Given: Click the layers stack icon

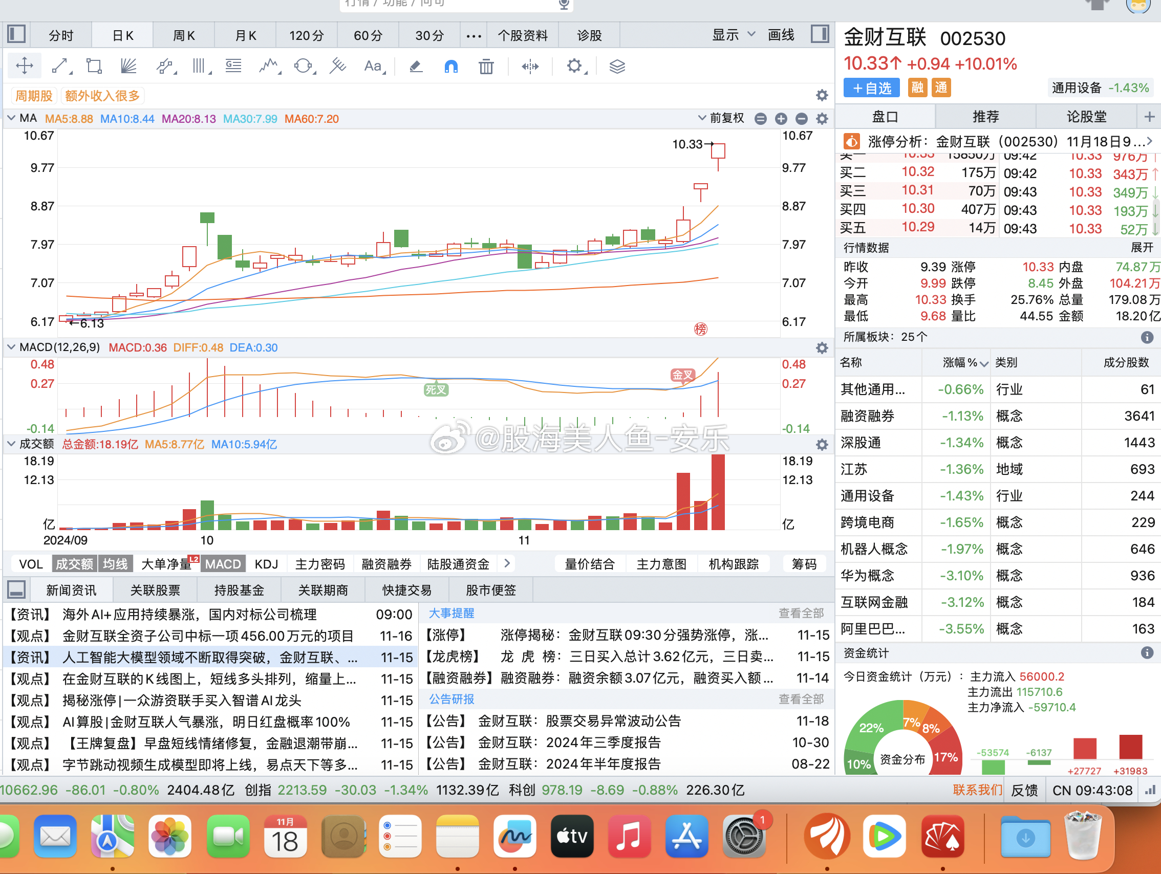Looking at the screenshot, I should pos(617,67).
